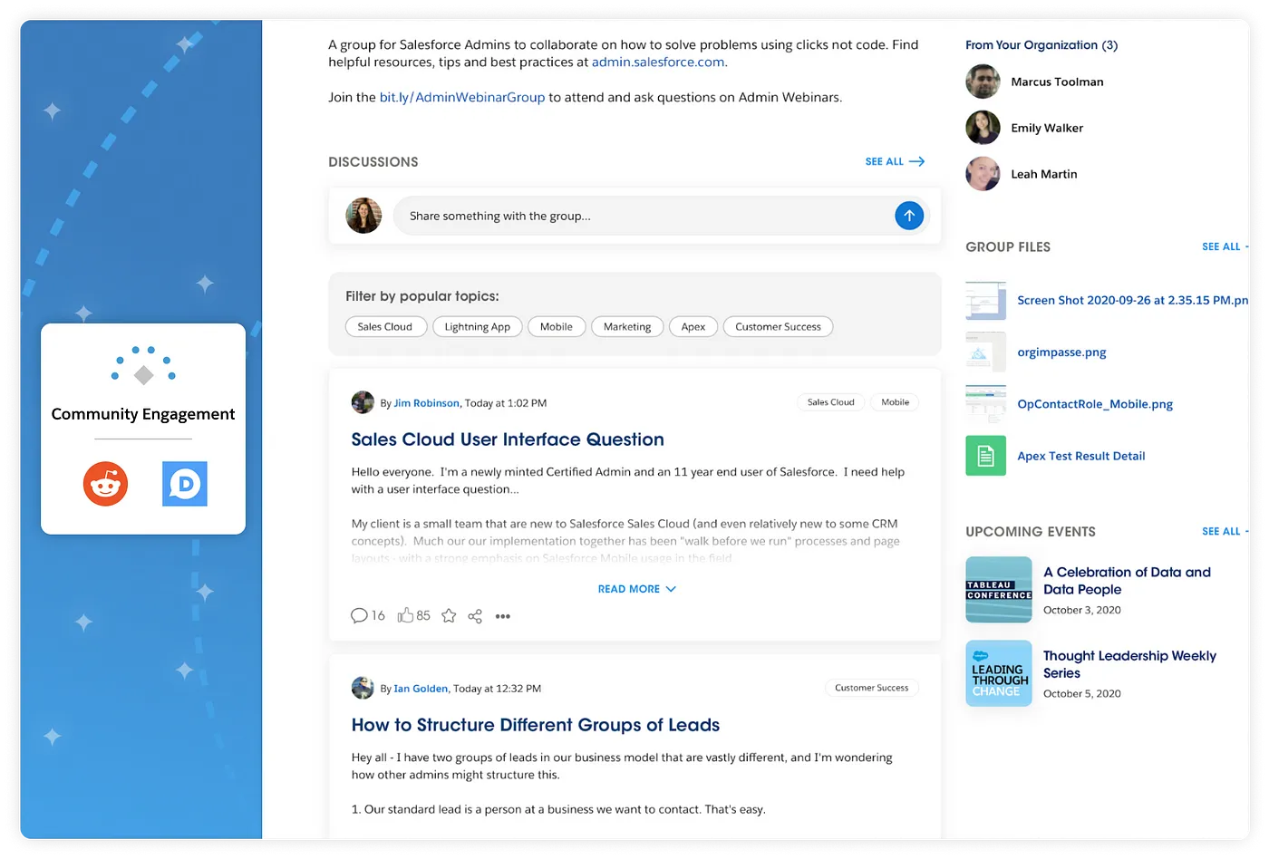Open Apex Test Result Detail file name link
Viewport: 1269px width, 859px height.
pos(1081,456)
